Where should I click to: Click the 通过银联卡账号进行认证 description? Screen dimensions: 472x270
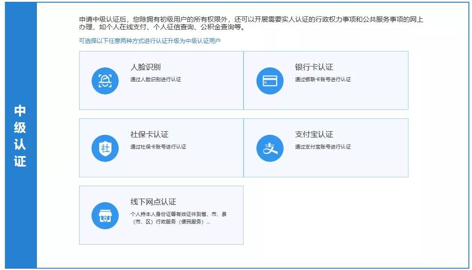pos(323,80)
